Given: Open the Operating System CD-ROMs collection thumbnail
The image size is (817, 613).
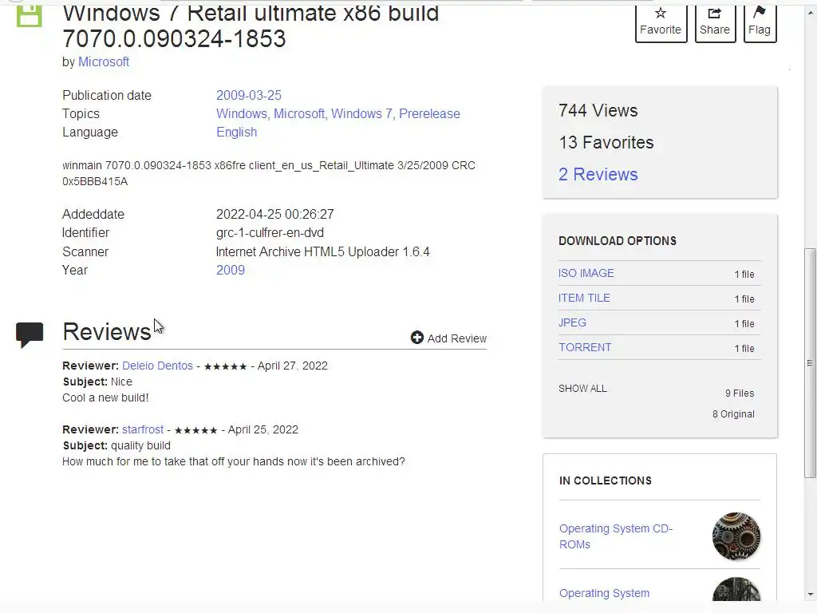Looking at the screenshot, I should [x=736, y=536].
